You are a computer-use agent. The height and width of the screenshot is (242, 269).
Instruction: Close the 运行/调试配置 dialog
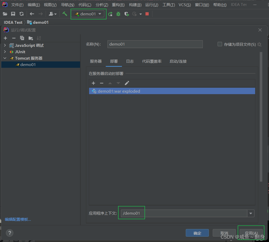[x=260, y=30]
